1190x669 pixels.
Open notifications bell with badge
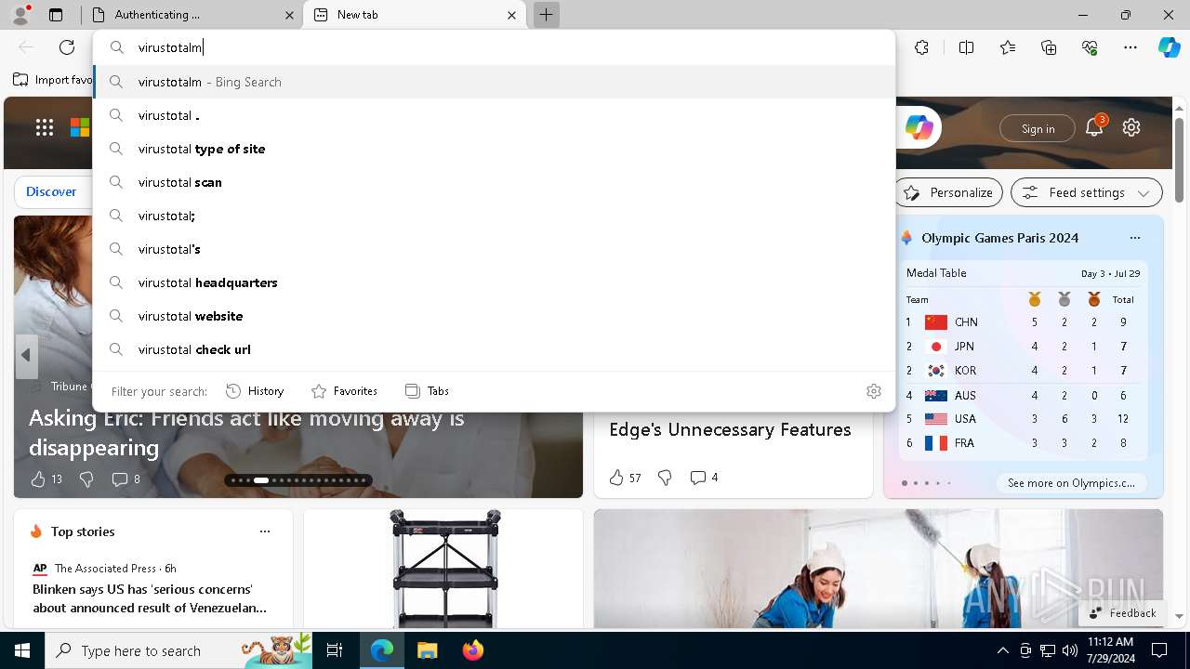click(x=1095, y=127)
